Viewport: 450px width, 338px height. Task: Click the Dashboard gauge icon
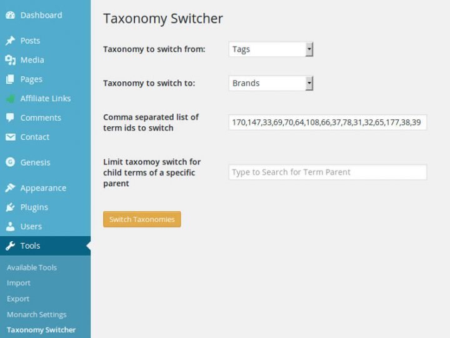point(11,15)
